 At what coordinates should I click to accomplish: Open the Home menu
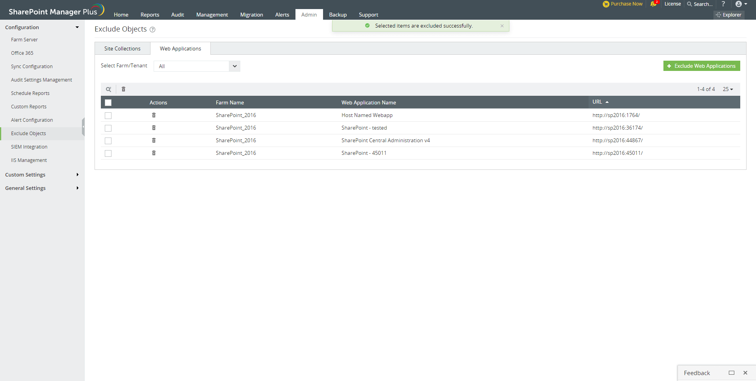point(121,15)
